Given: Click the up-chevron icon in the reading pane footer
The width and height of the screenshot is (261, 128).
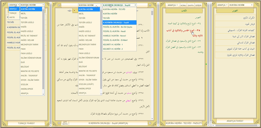Looking at the screenshot, I should pos(150,123).
